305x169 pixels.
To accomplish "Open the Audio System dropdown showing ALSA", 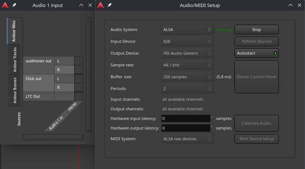I will [x=187, y=30].
